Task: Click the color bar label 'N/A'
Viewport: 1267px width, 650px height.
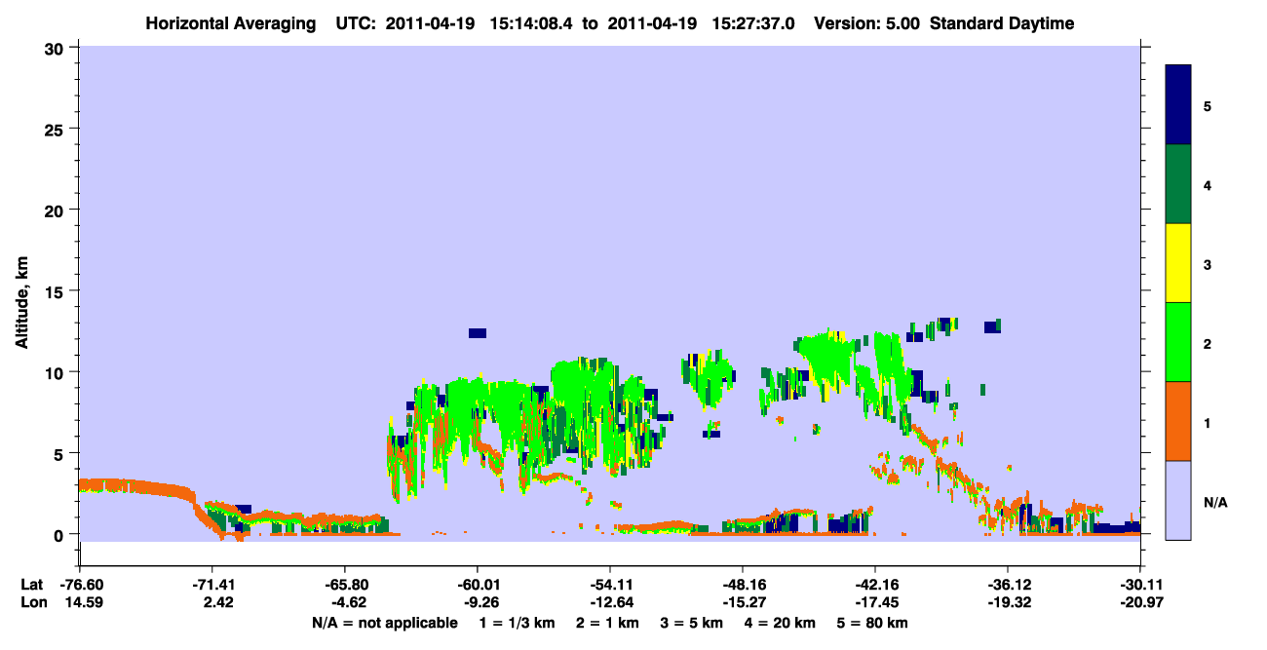Action: click(x=1214, y=502)
